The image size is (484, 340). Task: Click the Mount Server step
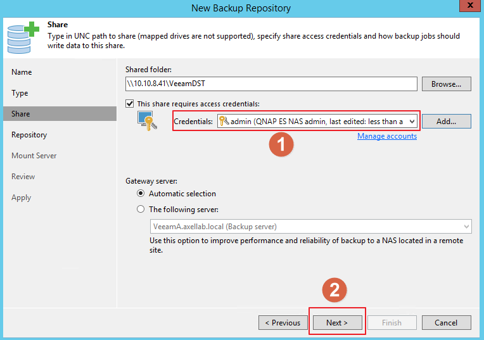34,156
